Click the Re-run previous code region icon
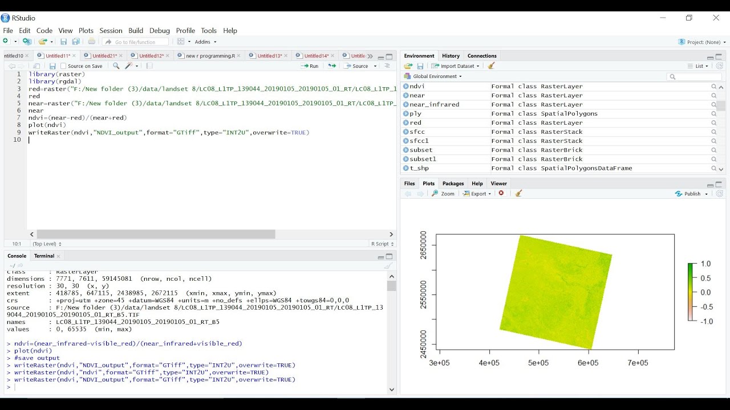730x410 pixels. pyautogui.click(x=331, y=66)
